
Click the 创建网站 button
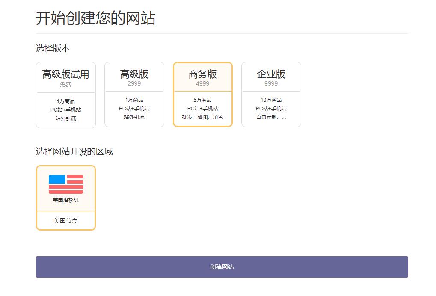click(222, 267)
